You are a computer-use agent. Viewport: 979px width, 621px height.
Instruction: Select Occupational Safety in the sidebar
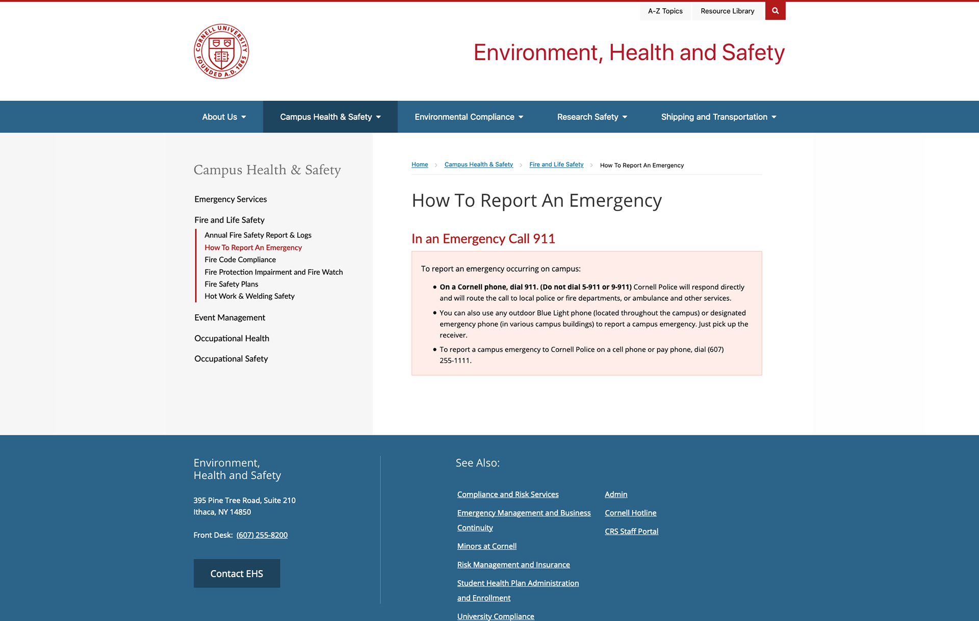tap(231, 358)
